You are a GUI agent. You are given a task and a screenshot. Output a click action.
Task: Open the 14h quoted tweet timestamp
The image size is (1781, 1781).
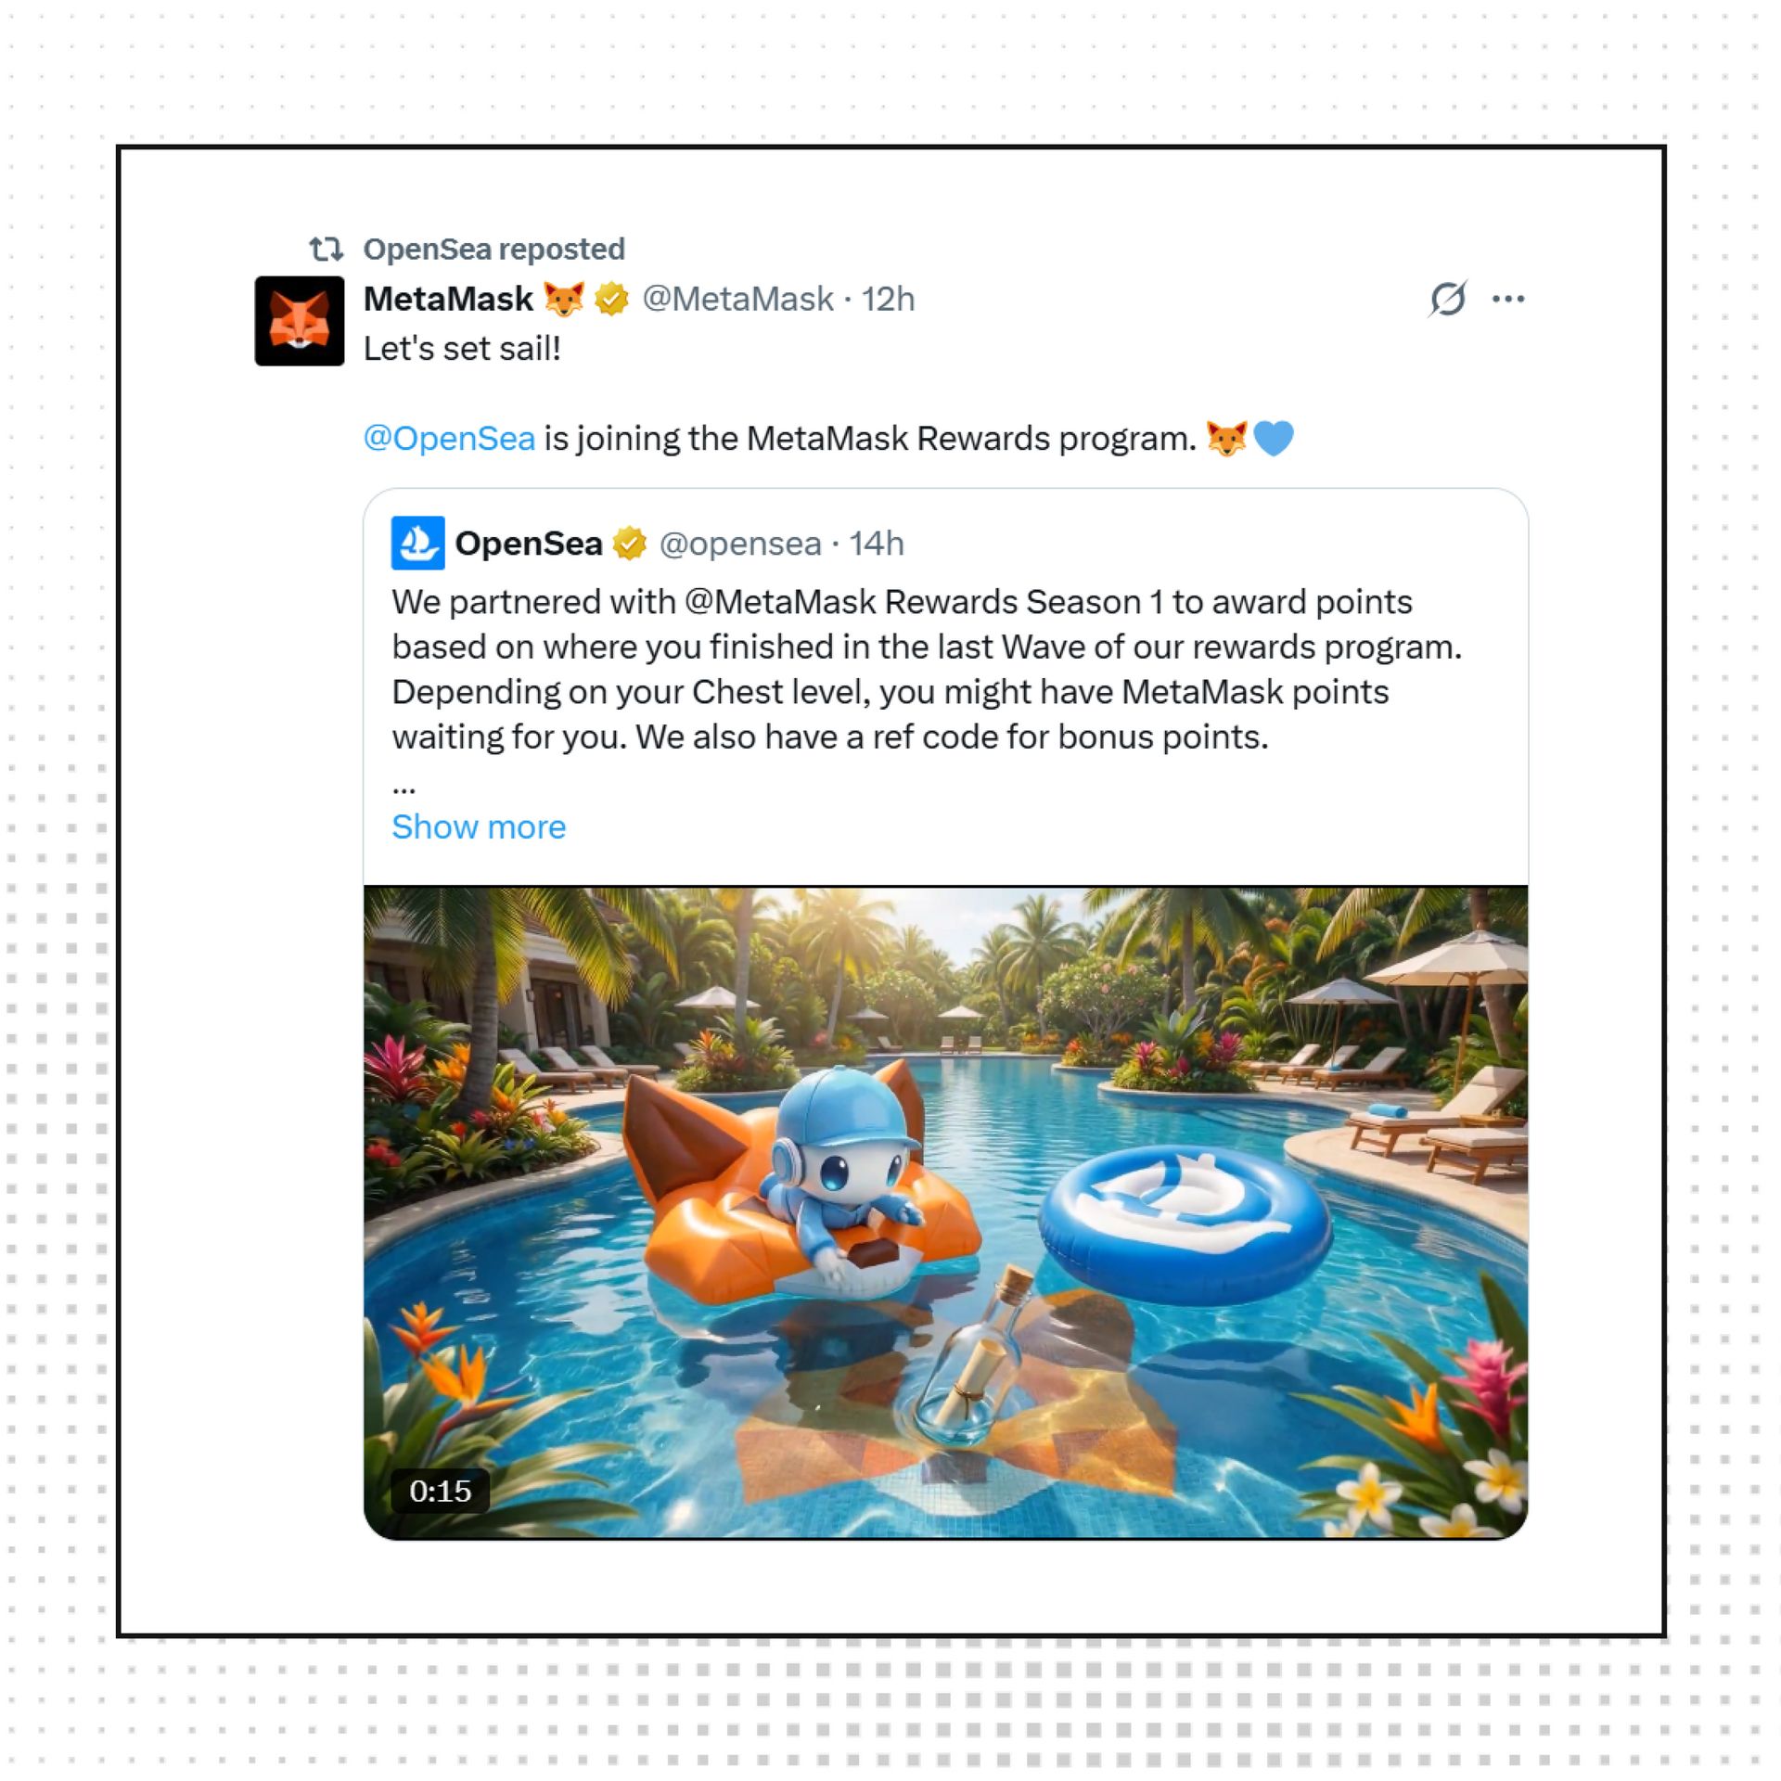877,544
